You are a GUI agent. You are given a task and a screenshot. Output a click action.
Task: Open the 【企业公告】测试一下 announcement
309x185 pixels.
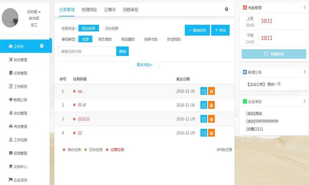pos(263,84)
